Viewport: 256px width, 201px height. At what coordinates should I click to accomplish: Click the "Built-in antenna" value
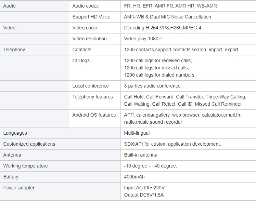pos(140,155)
